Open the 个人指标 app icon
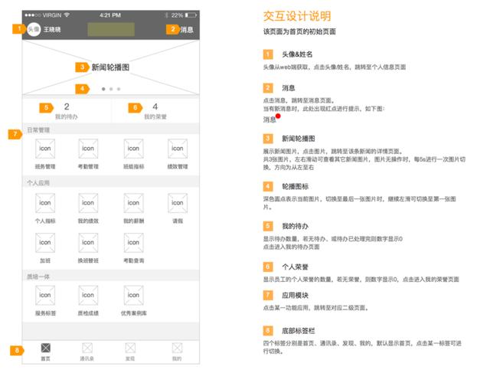Image resolution: width=490 pixels, height=373 pixels. (45, 203)
